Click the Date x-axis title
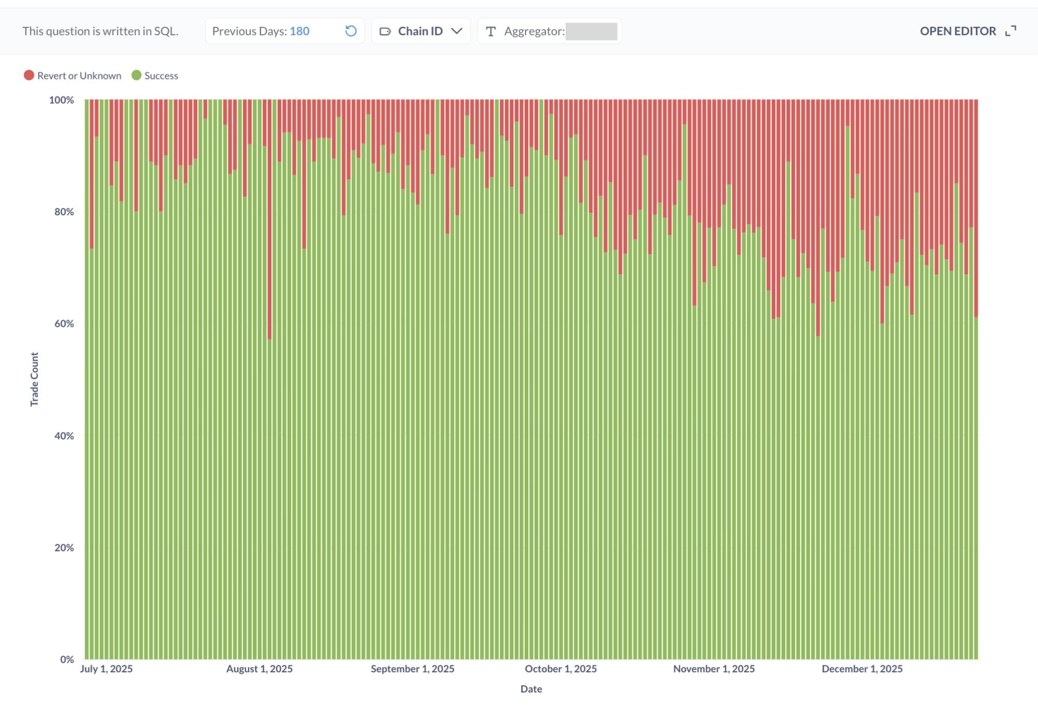This screenshot has width=1038, height=707. point(531,689)
